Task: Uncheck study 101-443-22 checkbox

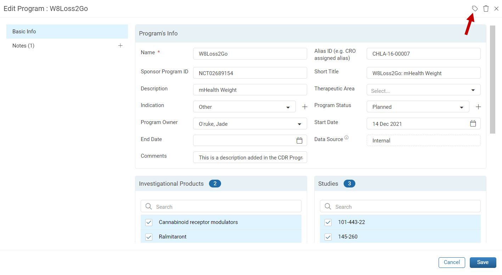Action: pyautogui.click(x=328, y=223)
